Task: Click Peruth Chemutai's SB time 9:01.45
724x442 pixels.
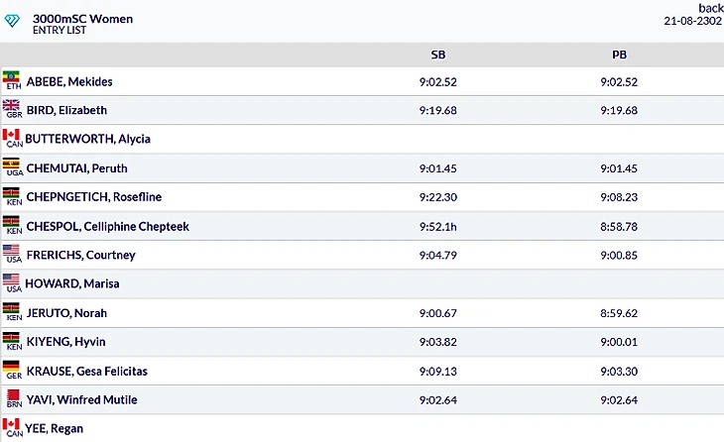Action: pyautogui.click(x=438, y=168)
